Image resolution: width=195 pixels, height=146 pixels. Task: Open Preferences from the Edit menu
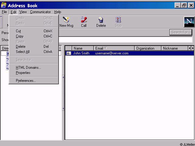34,81
